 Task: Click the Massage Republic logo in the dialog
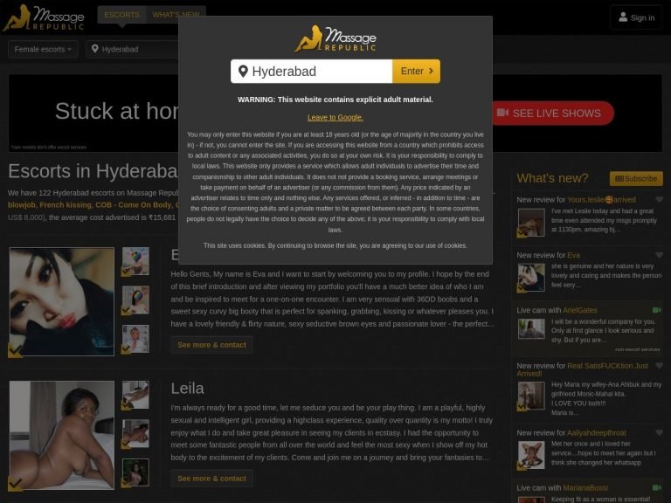click(x=335, y=38)
